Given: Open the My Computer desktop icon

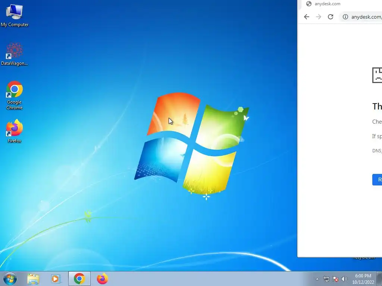Looking at the screenshot, I should click(15, 15).
